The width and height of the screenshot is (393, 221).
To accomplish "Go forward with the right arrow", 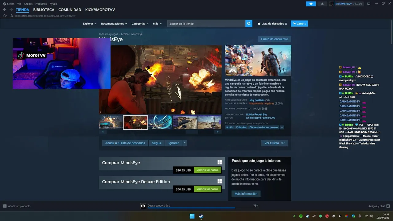I will click(11, 10).
